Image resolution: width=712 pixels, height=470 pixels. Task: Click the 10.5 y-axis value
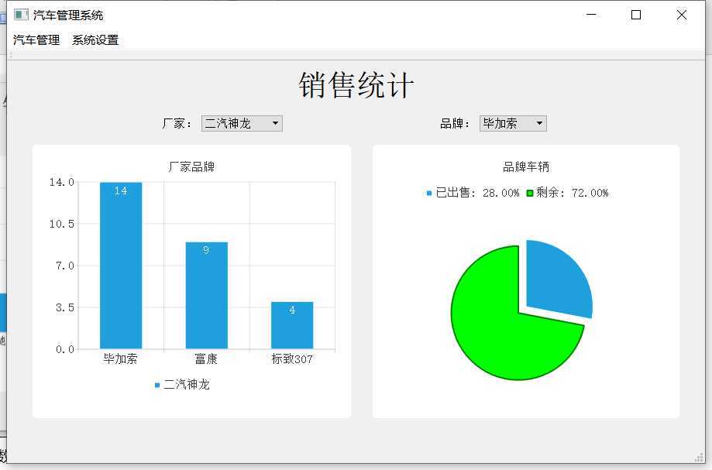point(62,224)
